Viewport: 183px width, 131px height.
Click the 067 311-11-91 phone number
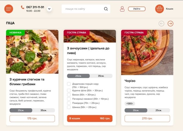click(x=35, y=7)
